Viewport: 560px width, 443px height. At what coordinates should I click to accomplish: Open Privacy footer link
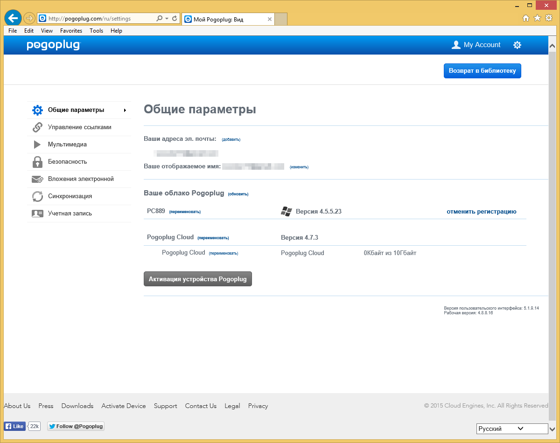click(x=258, y=406)
